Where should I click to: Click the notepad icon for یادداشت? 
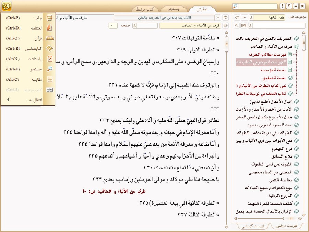click(50, 59)
